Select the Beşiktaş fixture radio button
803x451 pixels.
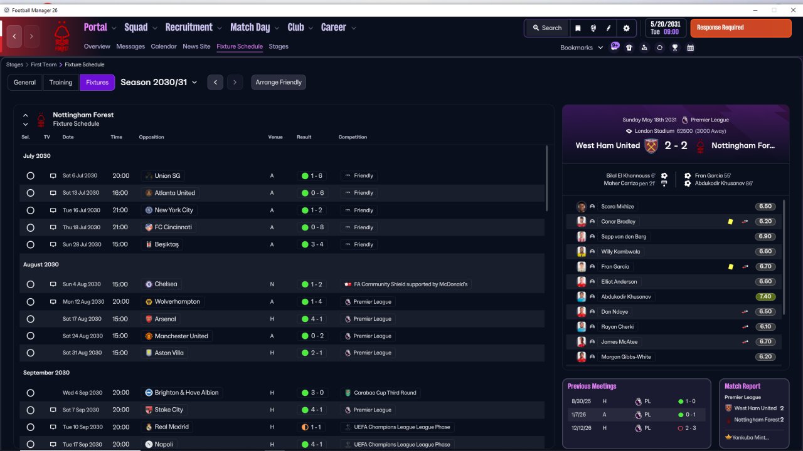pyautogui.click(x=30, y=244)
